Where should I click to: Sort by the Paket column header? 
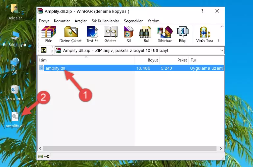174,60
